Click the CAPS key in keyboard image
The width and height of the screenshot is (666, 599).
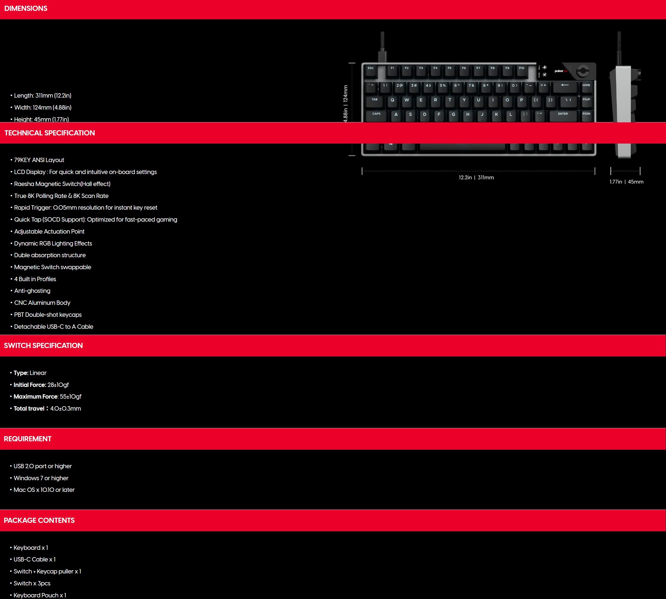click(376, 115)
